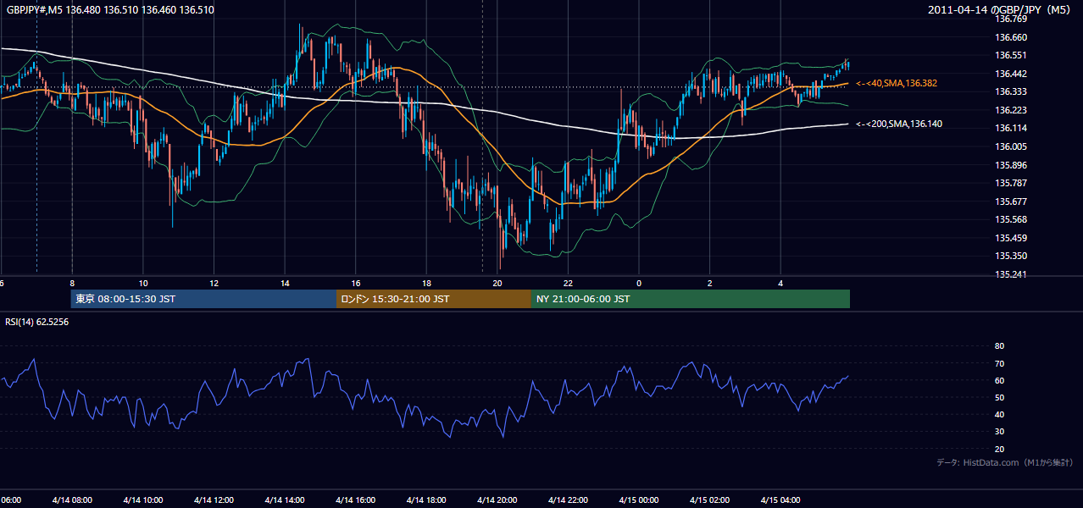
Task: Click hour label 8 under price chart
Action: tap(72, 284)
